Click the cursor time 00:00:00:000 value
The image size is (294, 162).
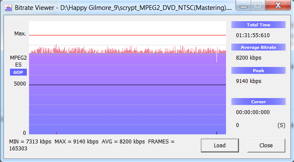[x=253, y=112]
